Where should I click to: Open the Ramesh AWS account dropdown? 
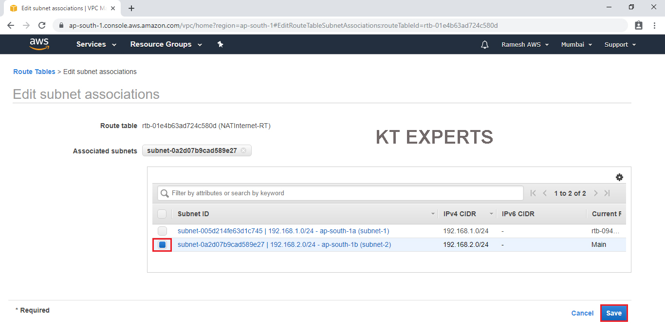525,44
